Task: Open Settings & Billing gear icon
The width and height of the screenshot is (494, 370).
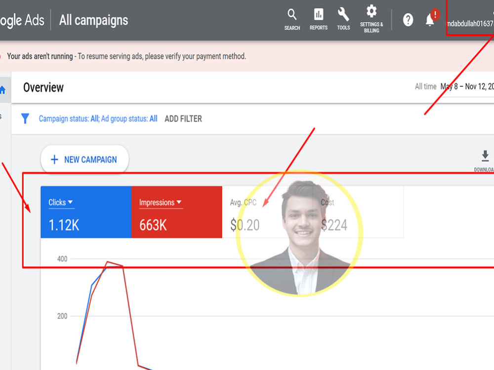Action: point(371,19)
